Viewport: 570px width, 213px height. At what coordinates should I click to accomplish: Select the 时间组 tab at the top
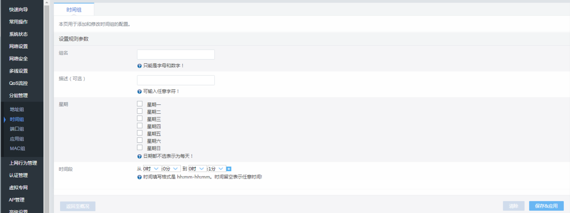[x=74, y=10]
